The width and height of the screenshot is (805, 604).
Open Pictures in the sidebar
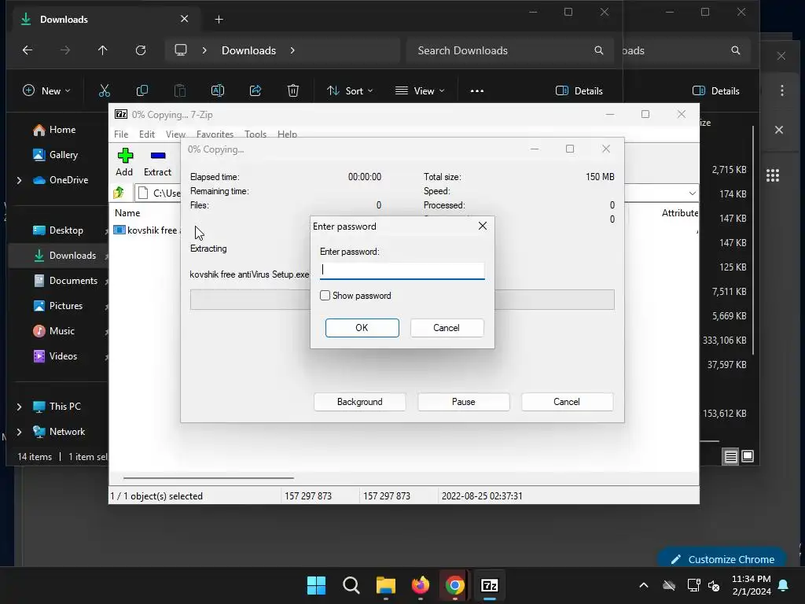coord(58,306)
